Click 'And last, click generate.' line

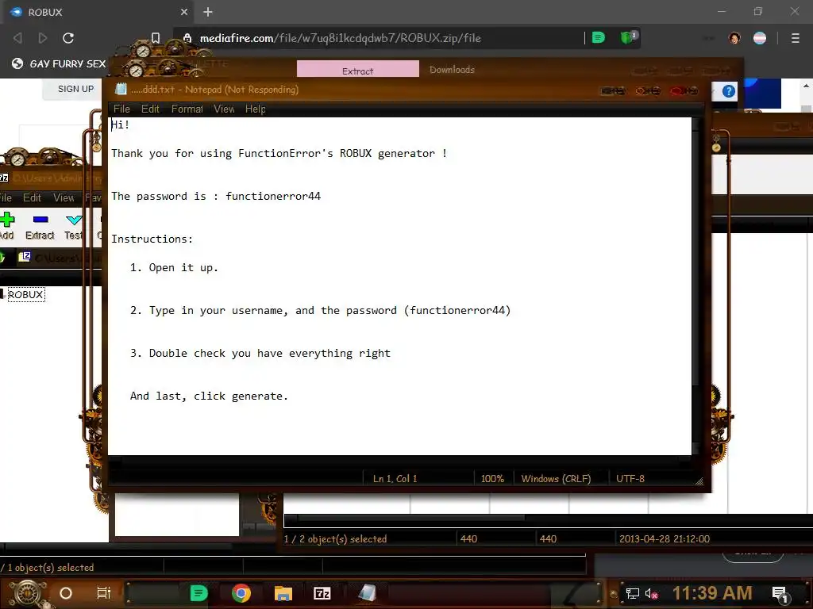[x=209, y=396]
